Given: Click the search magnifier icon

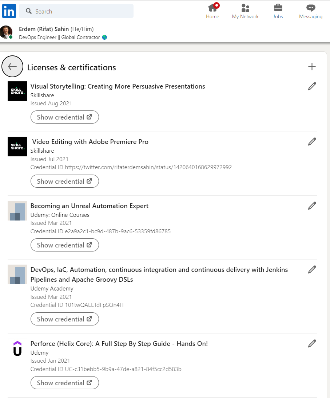Looking at the screenshot, I should 29,11.
